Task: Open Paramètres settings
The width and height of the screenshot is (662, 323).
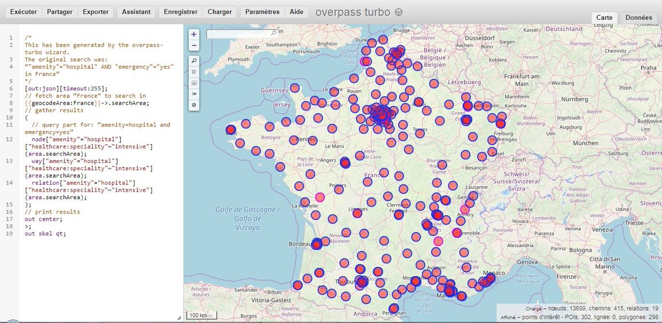Action: (x=263, y=12)
